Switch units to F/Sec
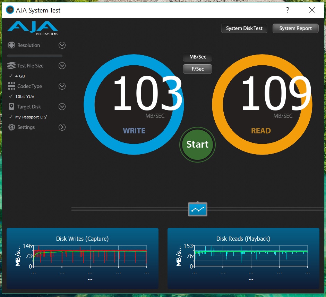 tap(198, 69)
